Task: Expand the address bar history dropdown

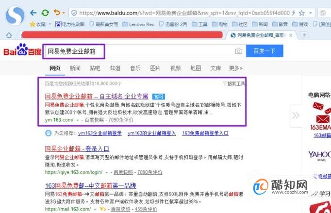Action: [311, 13]
